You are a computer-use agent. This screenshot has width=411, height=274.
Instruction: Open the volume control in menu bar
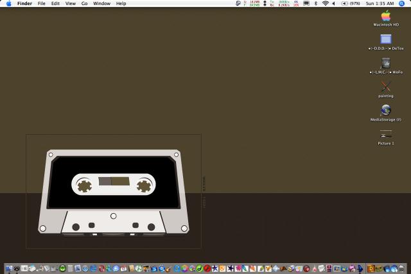(333, 3)
